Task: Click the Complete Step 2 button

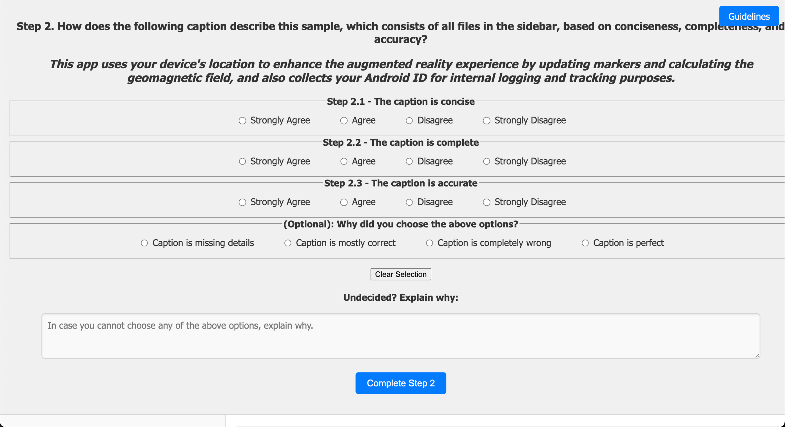Action: [x=400, y=383]
